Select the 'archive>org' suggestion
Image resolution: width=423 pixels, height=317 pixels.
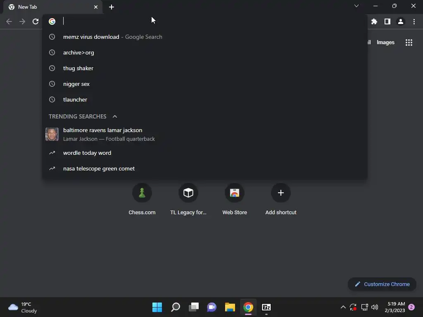[x=205, y=52]
